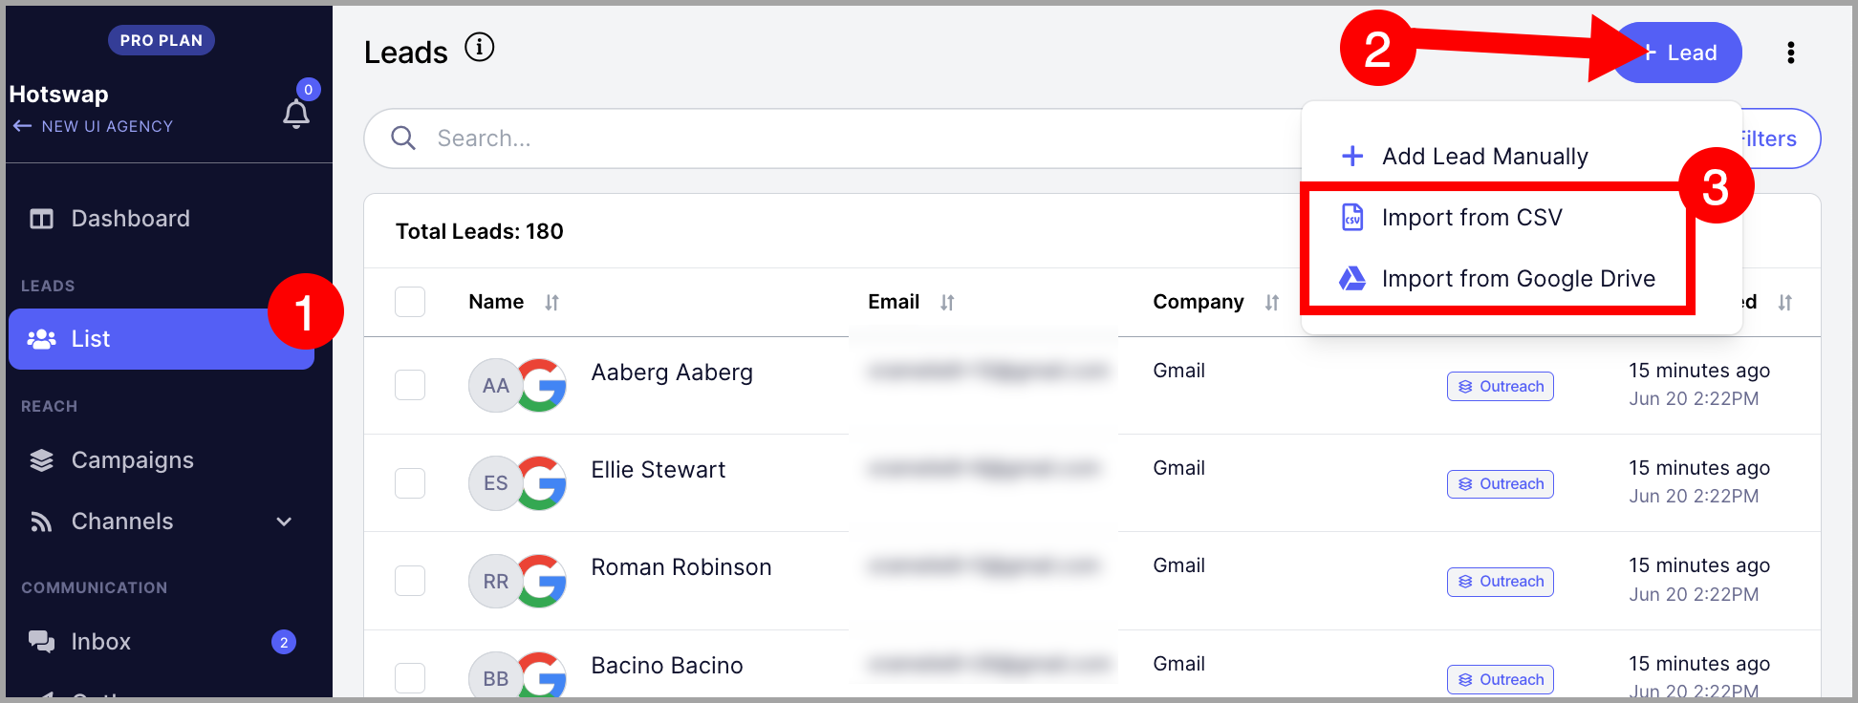Click the Inbox chat icon
Image resolution: width=1858 pixels, height=703 pixels.
[x=41, y=642]
